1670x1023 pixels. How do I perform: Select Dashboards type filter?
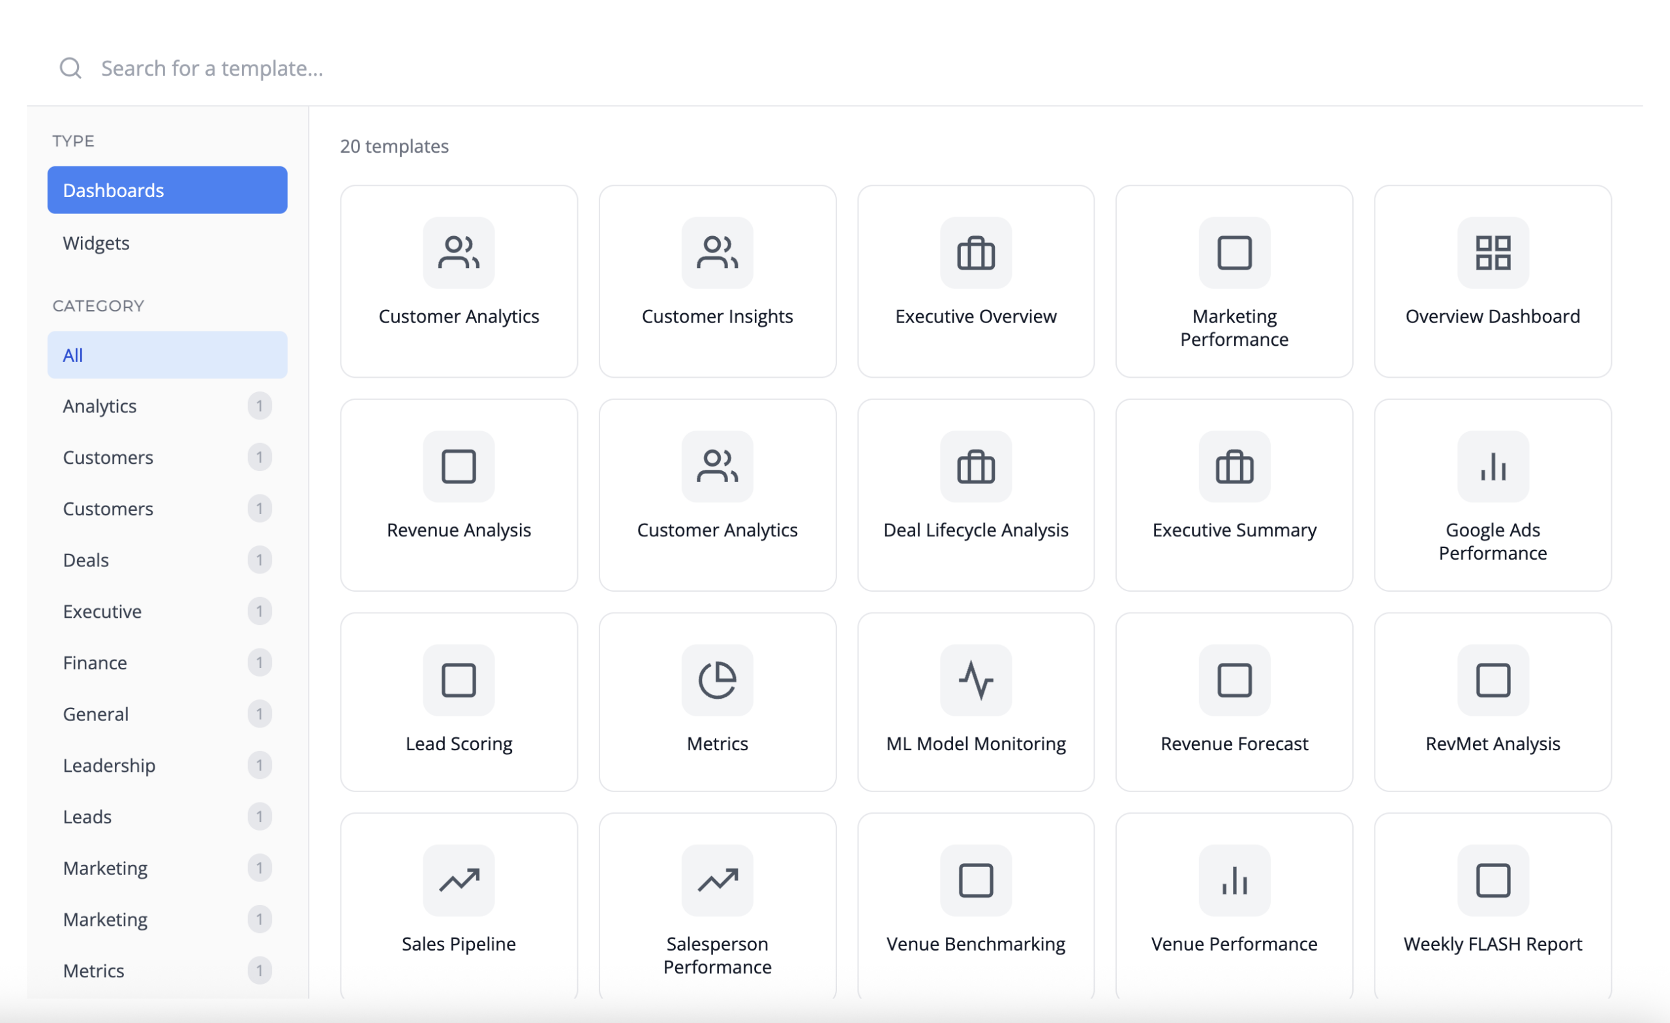point(167,190)
